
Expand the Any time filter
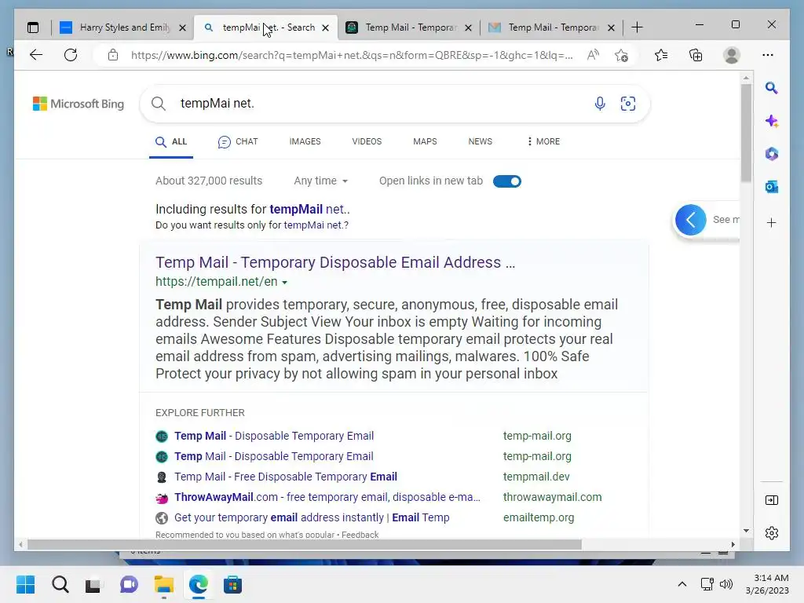click(x=321, y=181)
